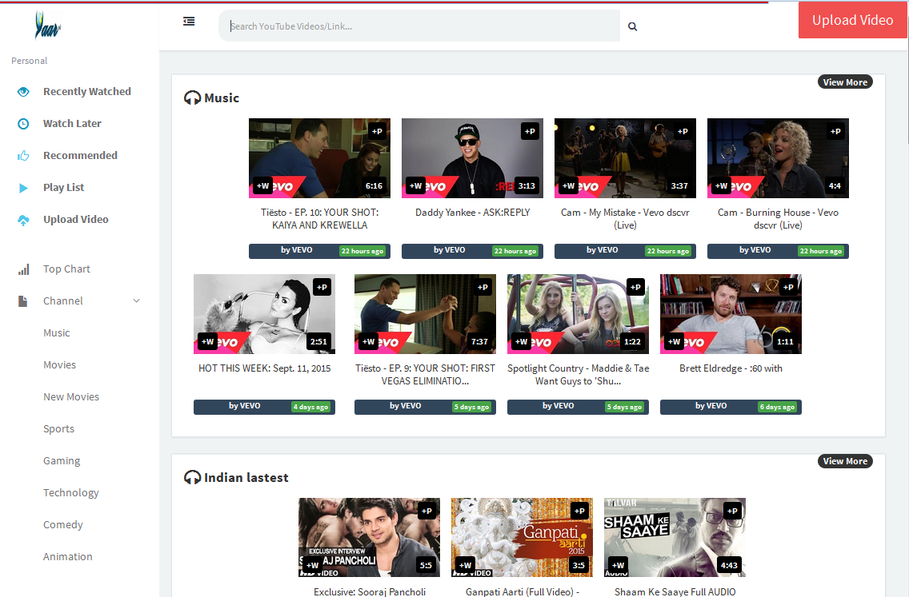Click 22 hours ago badge under Cam - My Mistake
The height and width of the screenshot is (597, 909).
pos(668,251)
